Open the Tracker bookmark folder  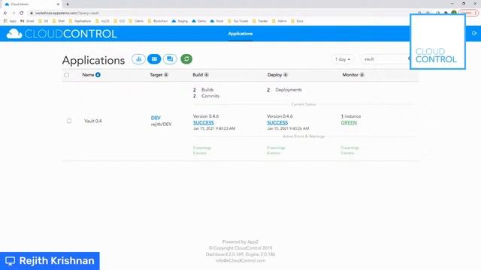[260, 21]
